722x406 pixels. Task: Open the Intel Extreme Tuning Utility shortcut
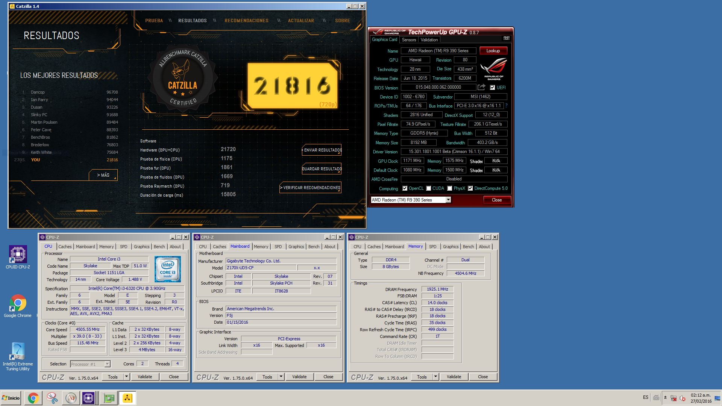coord(18,356)
